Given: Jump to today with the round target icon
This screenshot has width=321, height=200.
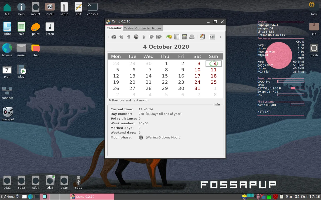Looking at the screenshot, I should pos(136,37).
